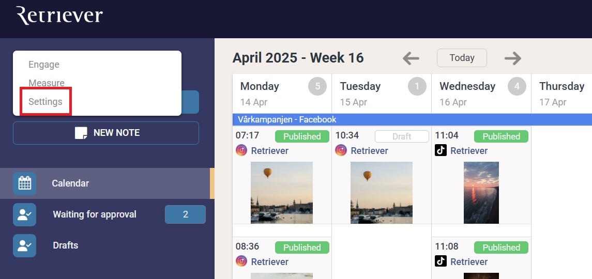
Task: Click Monday's post count badge
Action: coord(317,86)
